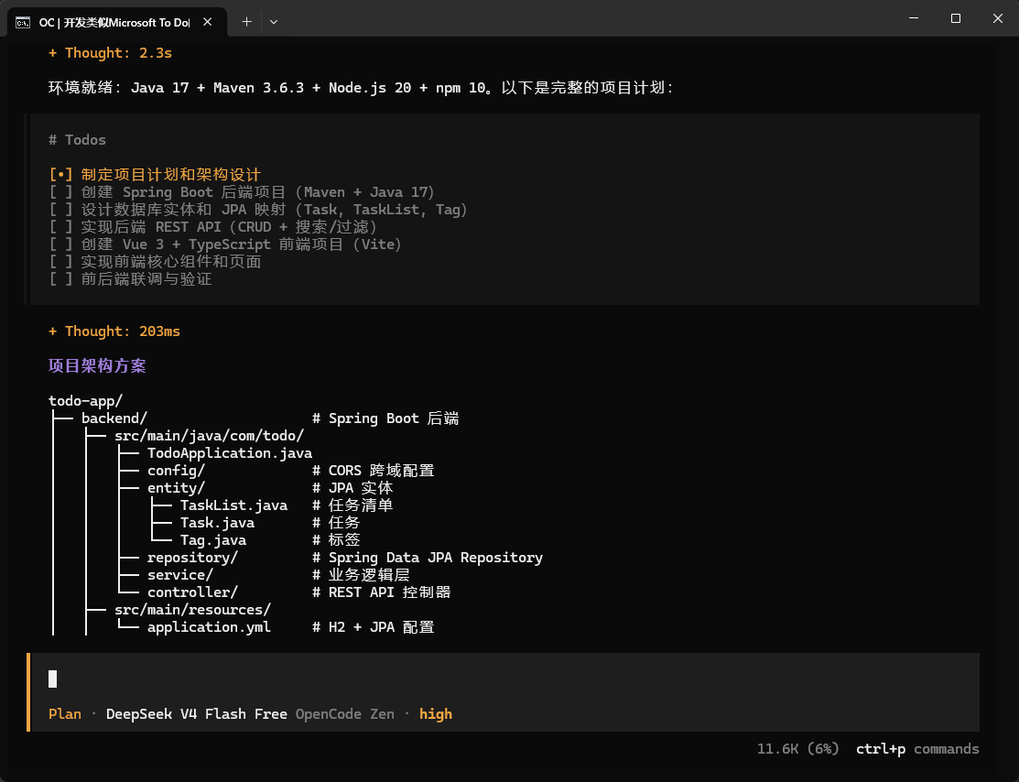Viewport: 1019px width, 782px height.
Task: Focus the prompt input field
Action: point(504,679)
